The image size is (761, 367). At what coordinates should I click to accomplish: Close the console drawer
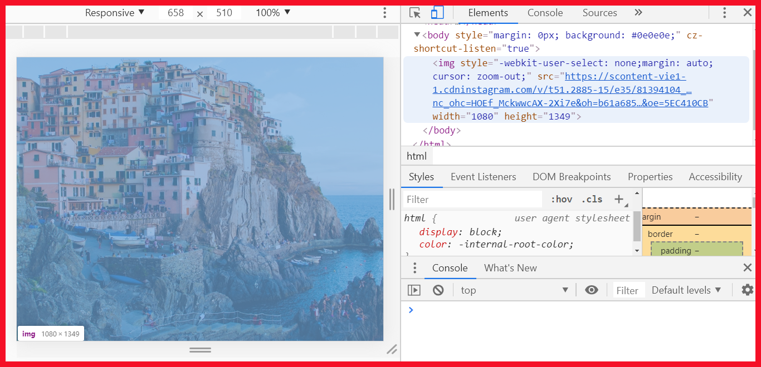pyautogui.click(x=748, y=268)
